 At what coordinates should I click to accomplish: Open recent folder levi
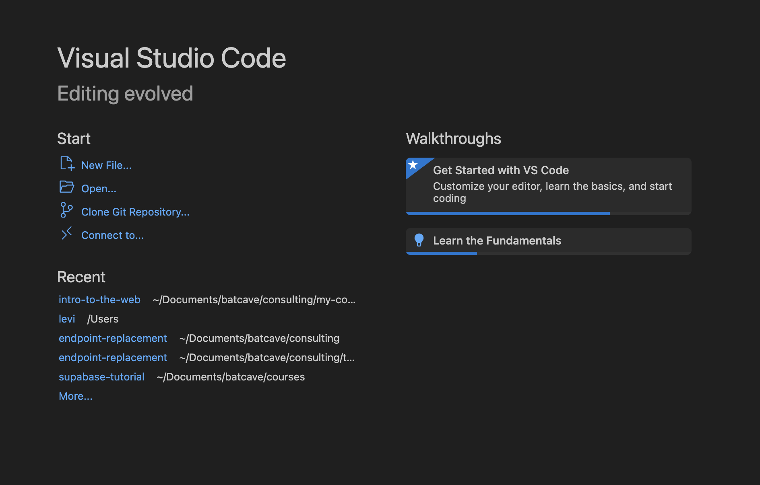(x=67, y=319)
